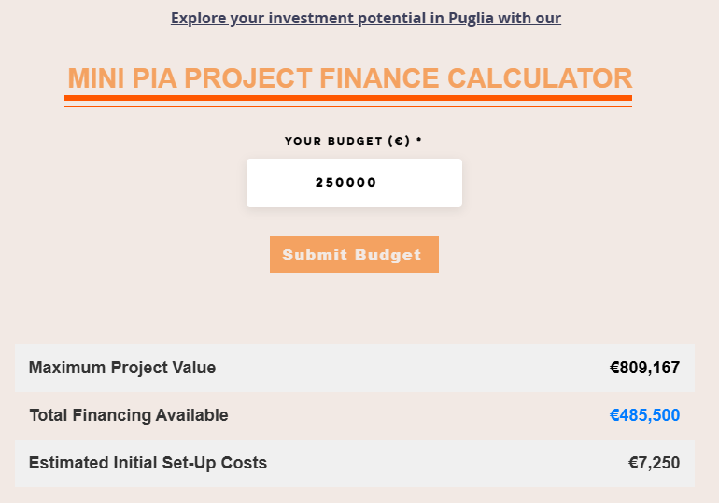The height and width of the screenshot is (503, 719).
Task: Focus the Your Budget input field
Action: click(x=354, y=183)
